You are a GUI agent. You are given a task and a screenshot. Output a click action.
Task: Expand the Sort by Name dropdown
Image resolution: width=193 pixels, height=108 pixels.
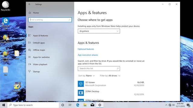87,76
